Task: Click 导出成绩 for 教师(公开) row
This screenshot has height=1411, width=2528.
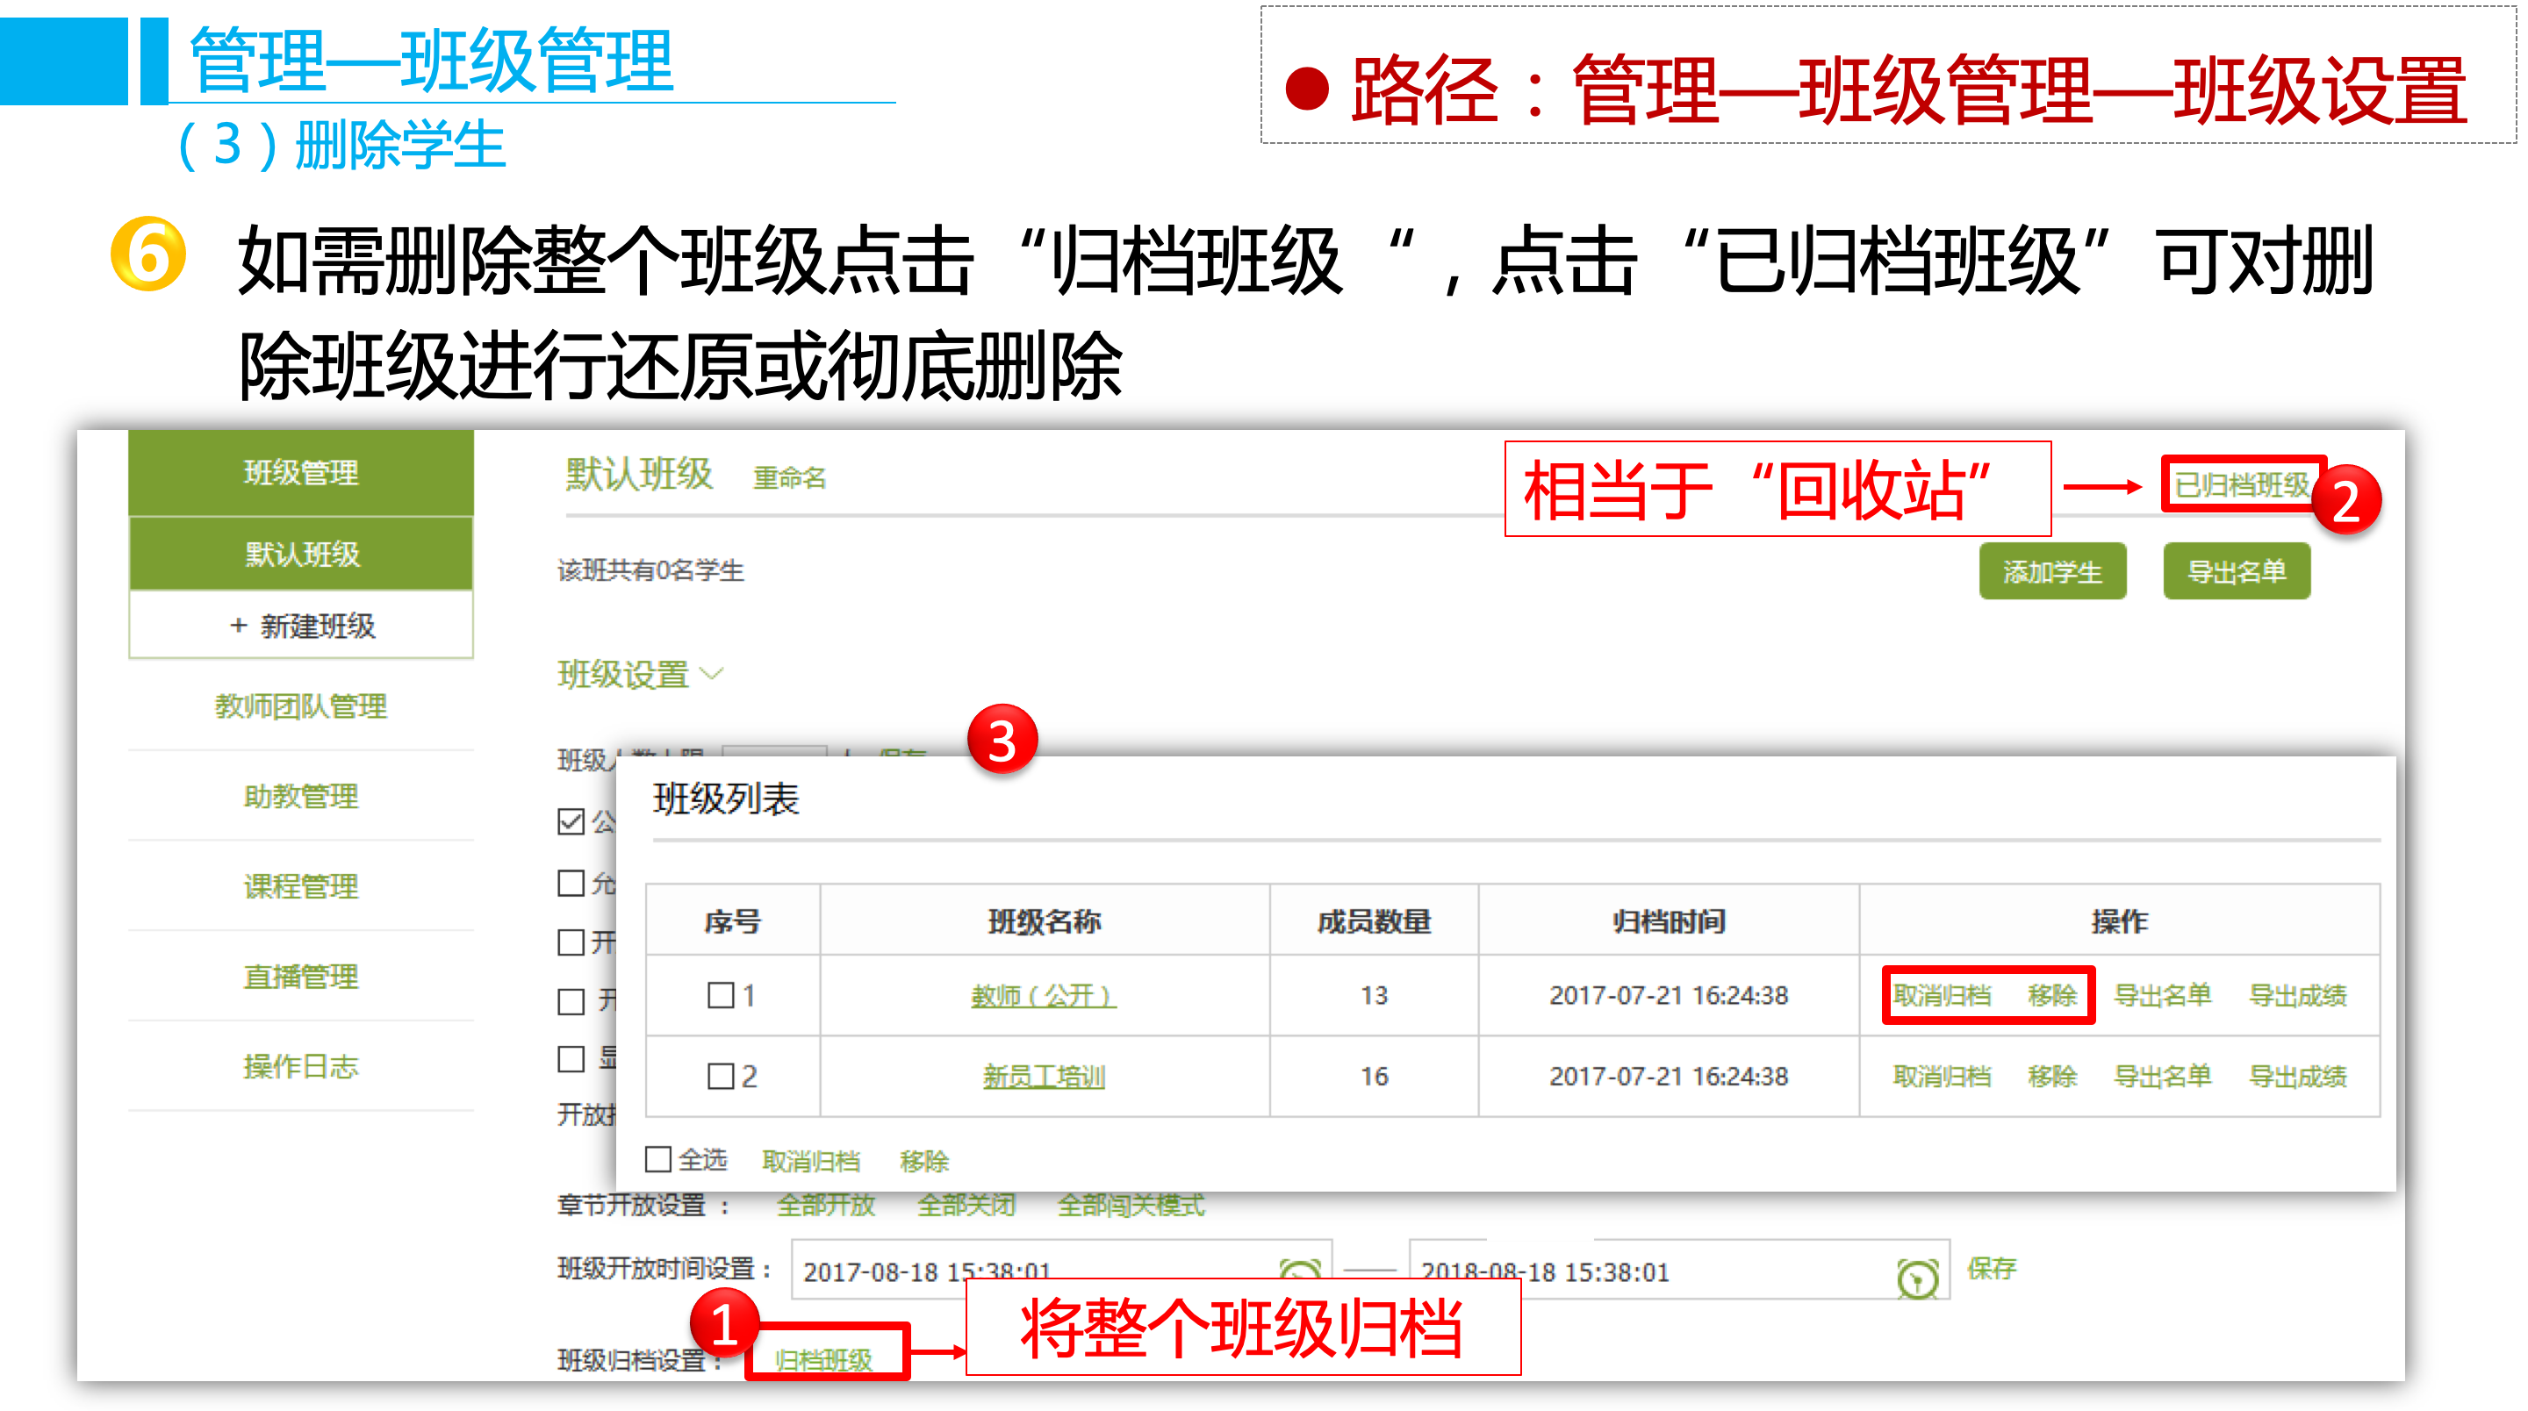Action: tap(2297, 995)
